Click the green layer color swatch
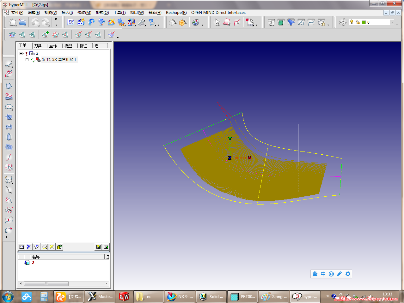404x303 pixels. point(364,22)
